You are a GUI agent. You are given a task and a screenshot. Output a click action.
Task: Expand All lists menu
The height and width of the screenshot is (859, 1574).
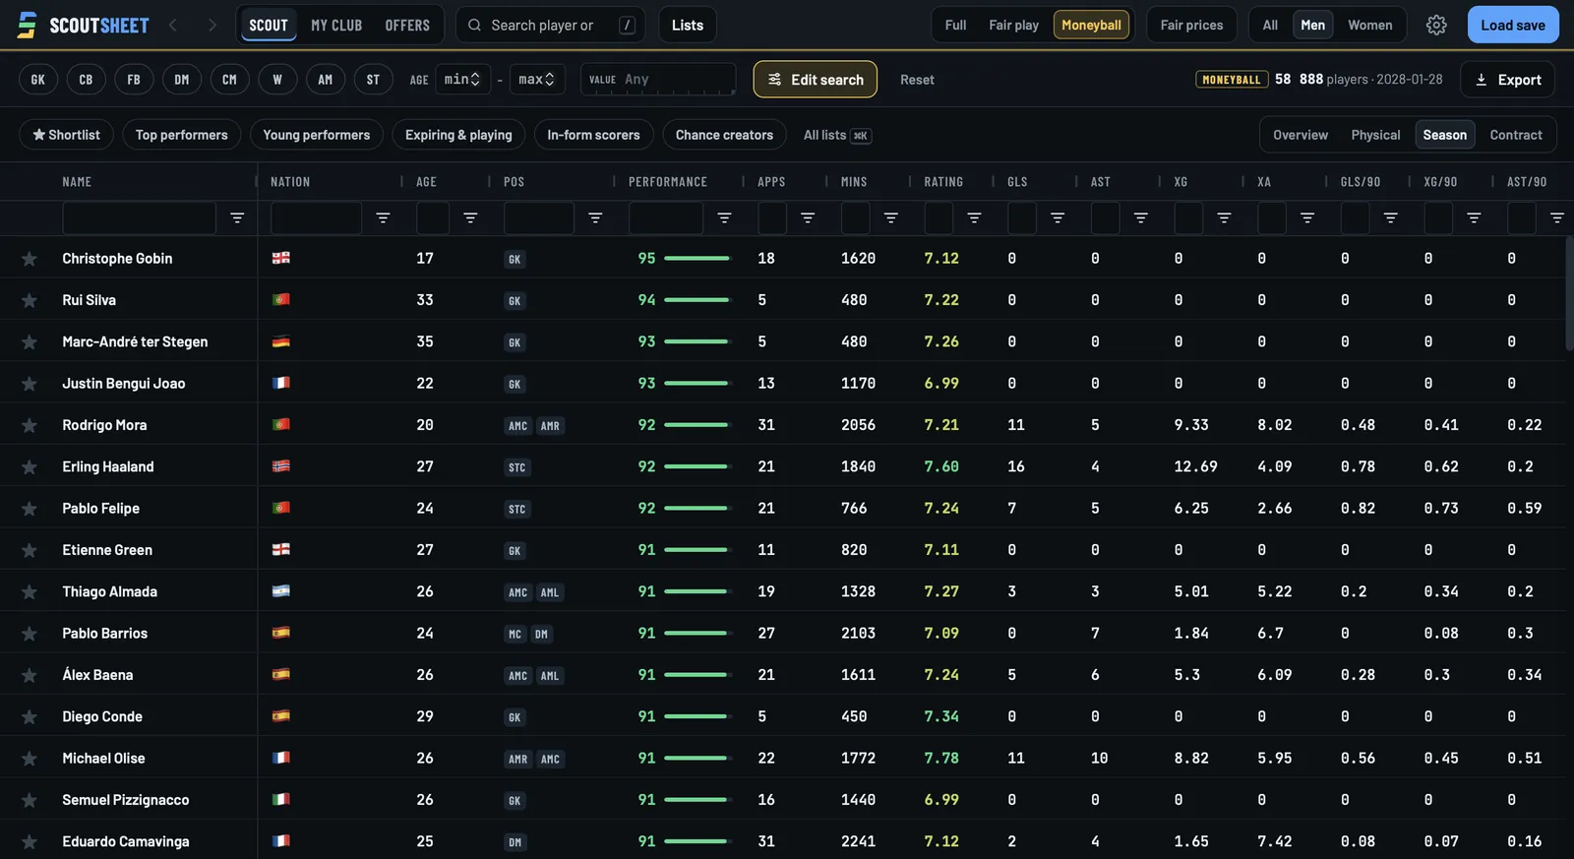tap(837, 135)
